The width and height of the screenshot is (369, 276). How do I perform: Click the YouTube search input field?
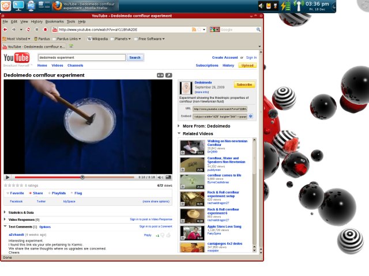(x=82, y=57)
